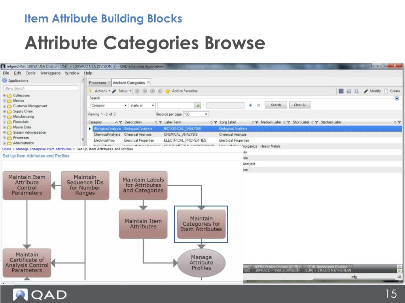Click the green lookup icon in search field
405x303 pixels.
(x=198, y=105)
